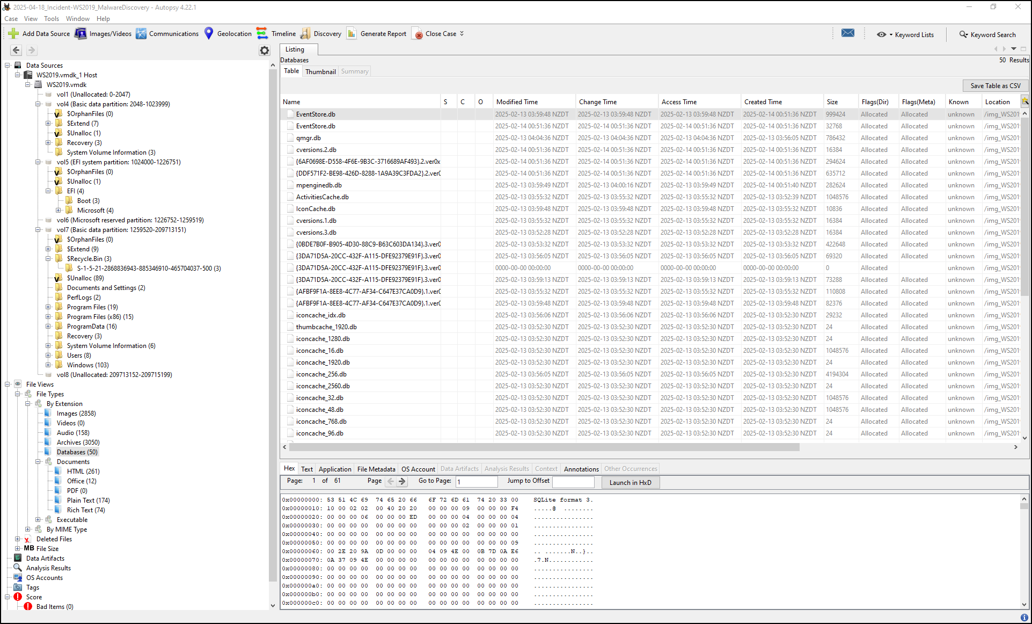This screenshot has height=624, width=1032.
Task: Select Images (2858) in tree
Action: point(76,413)
